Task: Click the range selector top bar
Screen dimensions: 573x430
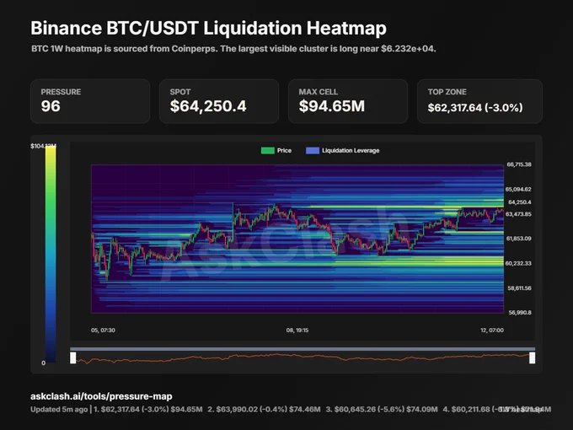Action: tap(303, 349)
